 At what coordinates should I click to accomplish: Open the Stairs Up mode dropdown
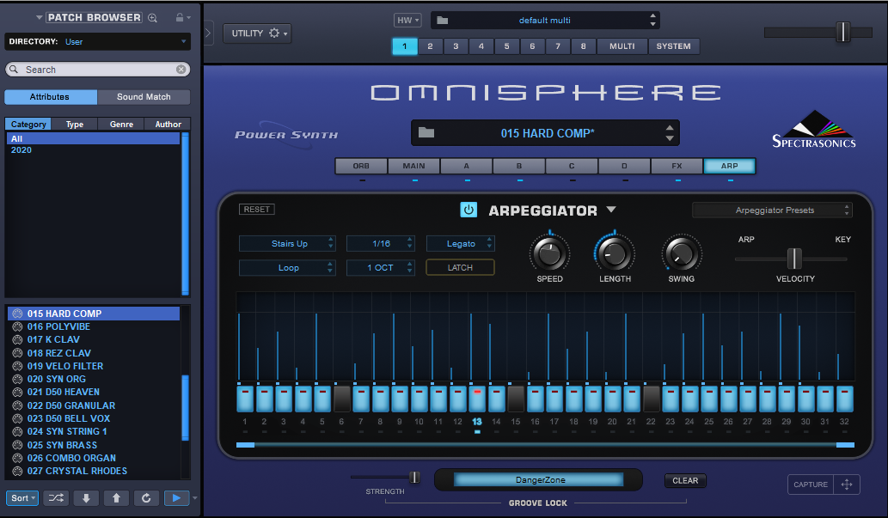[x=287, y=244]
